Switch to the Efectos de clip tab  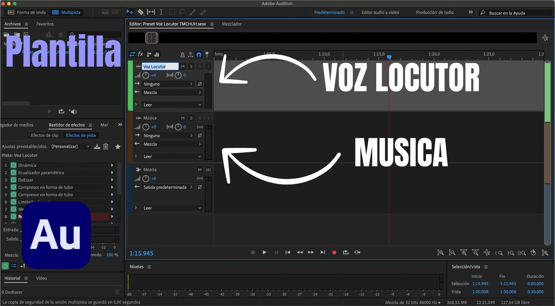click(44, 135)
